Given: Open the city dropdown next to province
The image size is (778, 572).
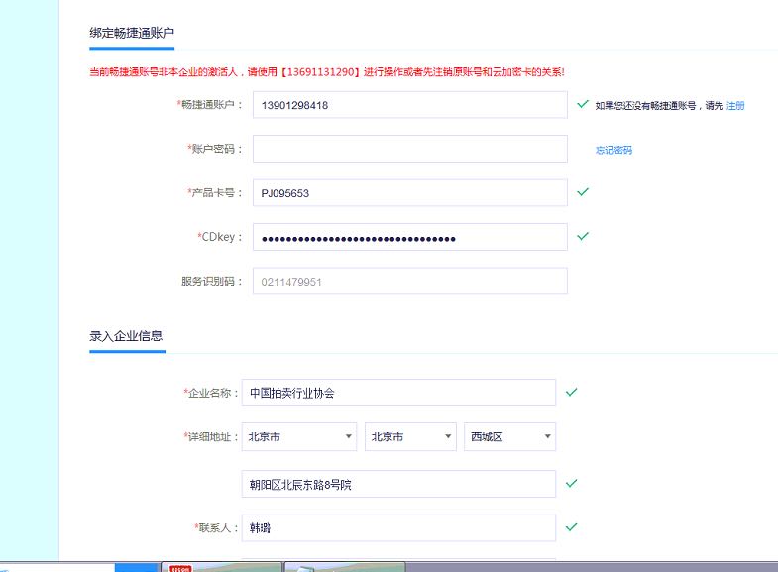Looking at the screenshot, I should click(x=410, y=436).
